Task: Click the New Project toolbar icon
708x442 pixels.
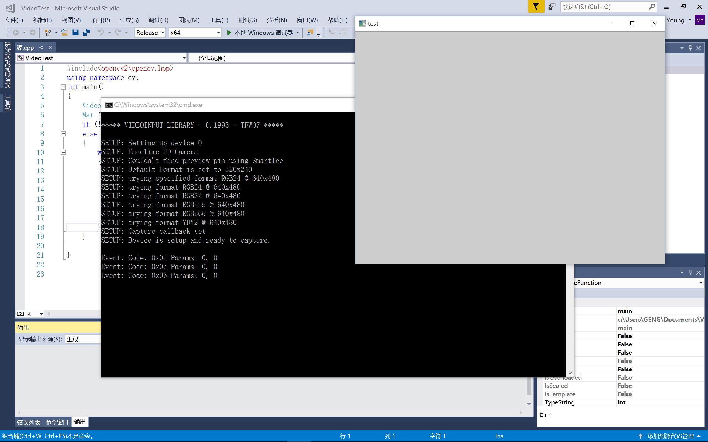Action: click(x=48, y=32)
